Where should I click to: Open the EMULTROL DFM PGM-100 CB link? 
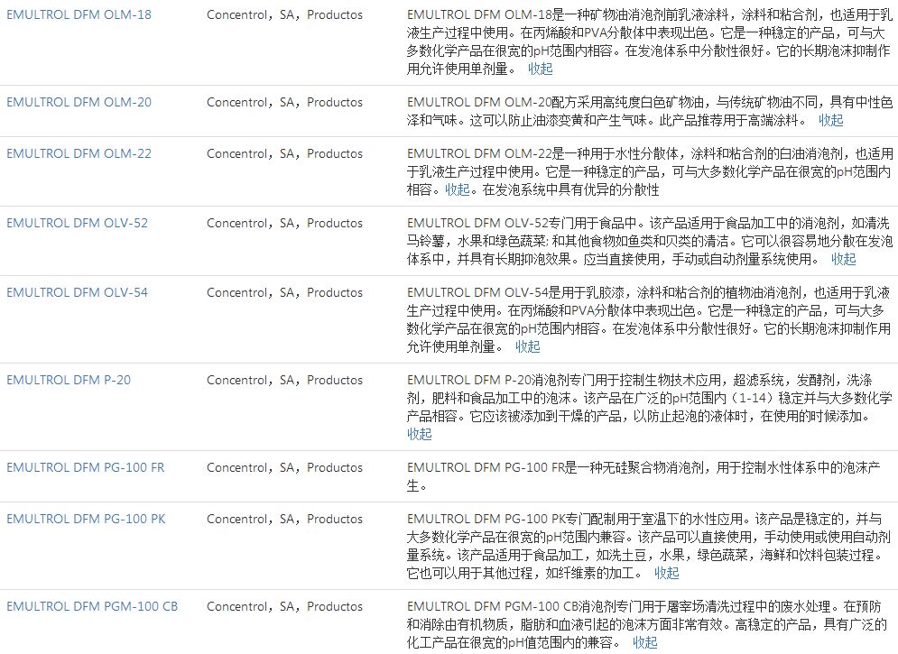tap(92, 606)
